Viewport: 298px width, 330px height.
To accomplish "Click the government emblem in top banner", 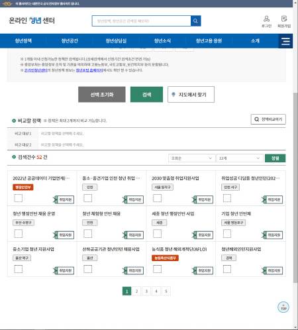I will (7, 3).
